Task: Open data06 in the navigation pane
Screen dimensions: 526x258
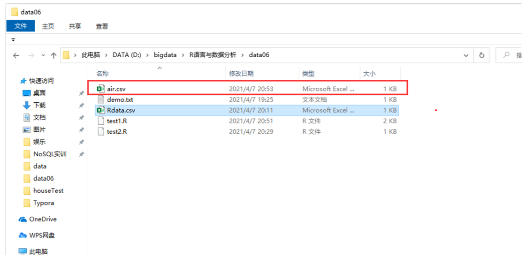Action: coord(44,178)
